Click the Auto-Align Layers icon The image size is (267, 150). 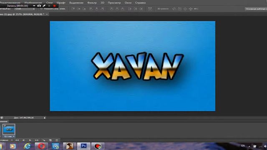(150, 9)
